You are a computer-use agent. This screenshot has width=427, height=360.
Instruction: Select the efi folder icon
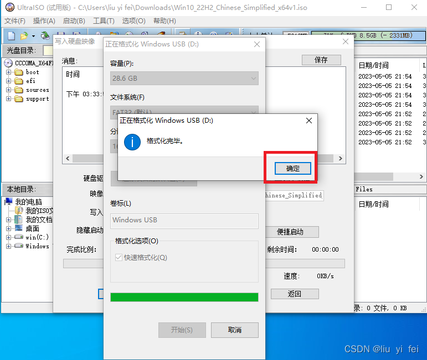click(19, 81)
